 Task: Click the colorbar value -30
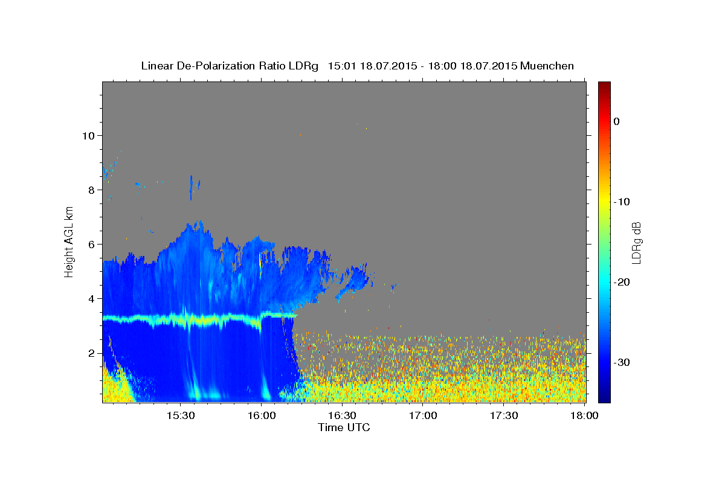(x=622, y=362)
